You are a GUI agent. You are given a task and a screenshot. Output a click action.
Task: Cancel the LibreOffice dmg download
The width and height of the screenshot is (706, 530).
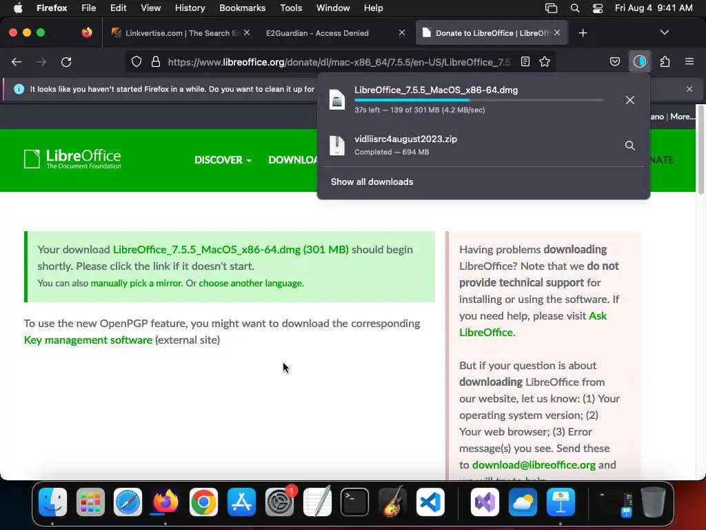tap(630, 100)
